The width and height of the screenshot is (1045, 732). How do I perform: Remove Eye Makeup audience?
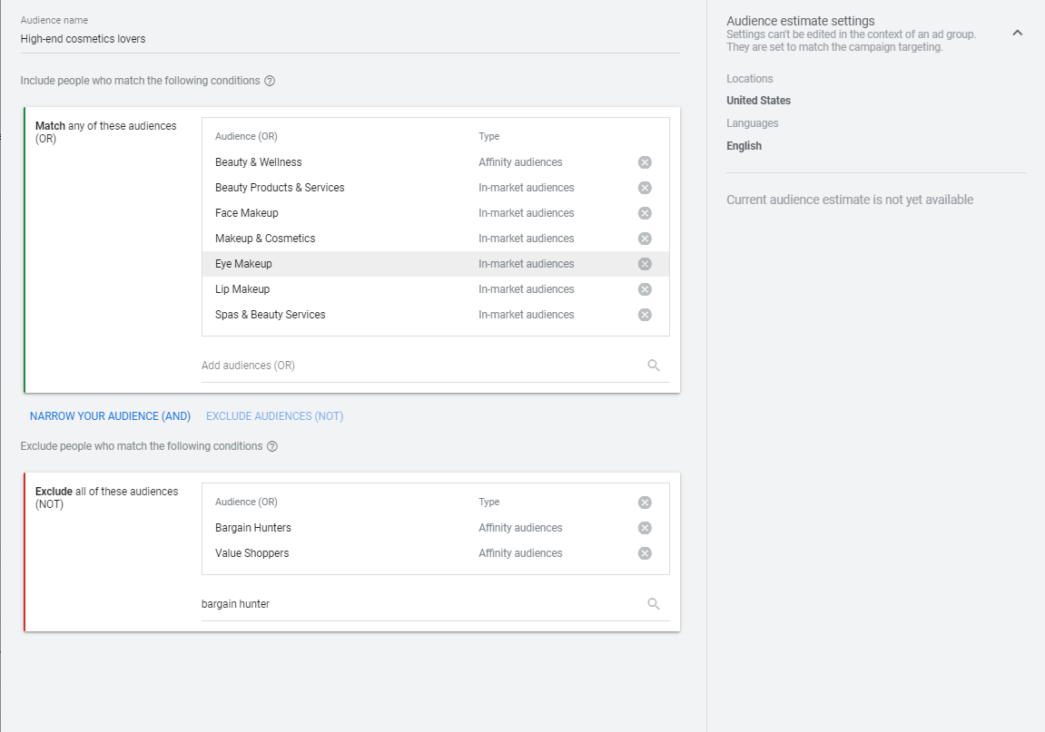click(645, 264)
